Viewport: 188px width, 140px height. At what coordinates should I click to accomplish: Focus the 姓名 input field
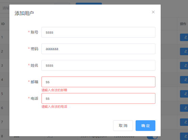98,65
